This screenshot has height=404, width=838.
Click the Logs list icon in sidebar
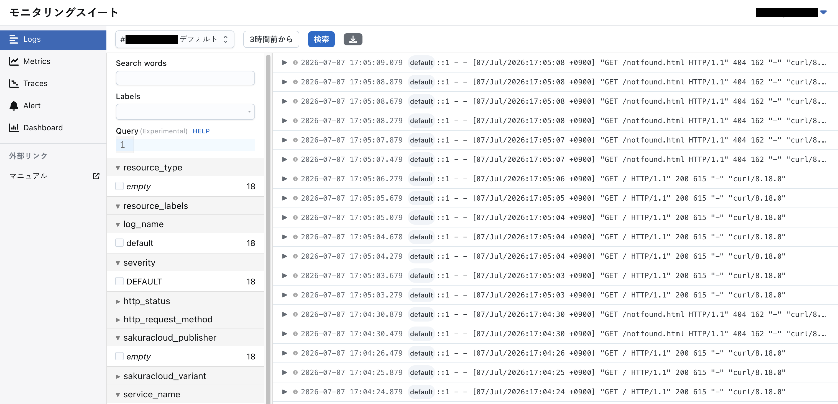(14, 39)
